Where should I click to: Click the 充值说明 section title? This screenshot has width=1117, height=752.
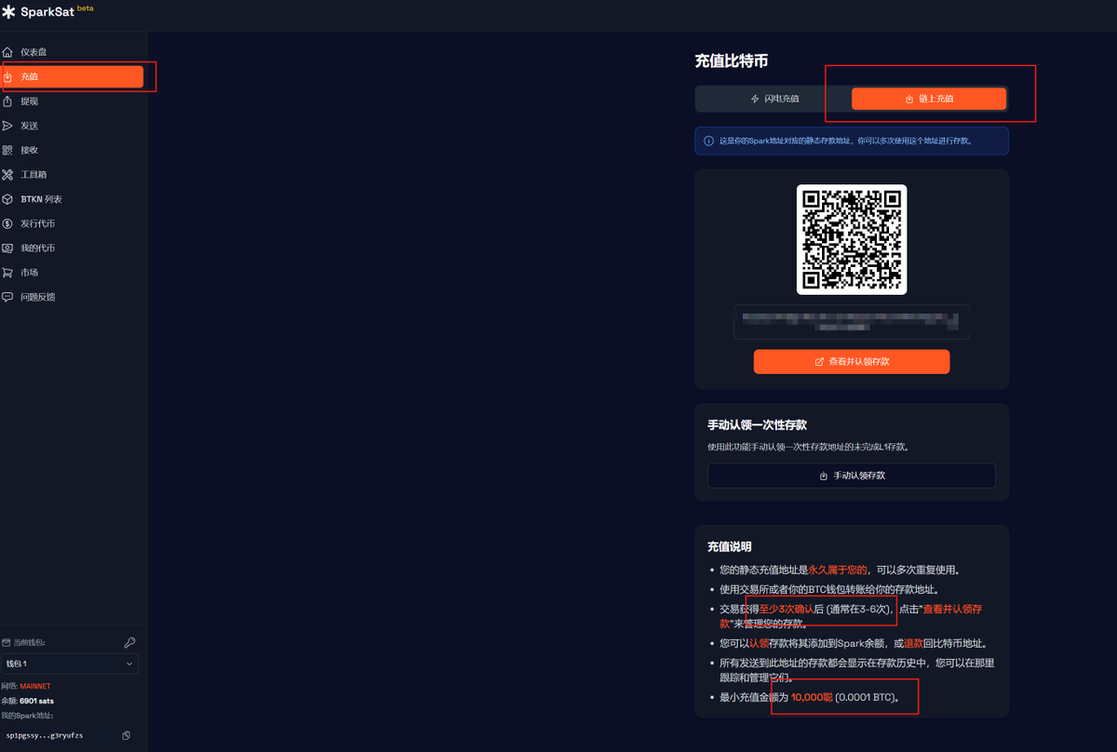click(730, 546)
